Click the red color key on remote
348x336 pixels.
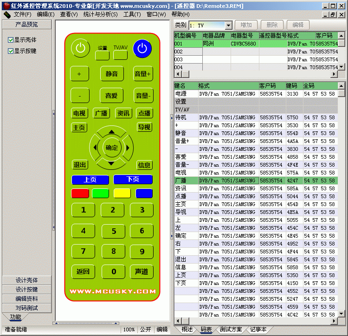pos(80,194)
